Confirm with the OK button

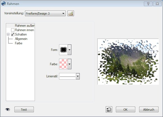click(x=125, y=109)
